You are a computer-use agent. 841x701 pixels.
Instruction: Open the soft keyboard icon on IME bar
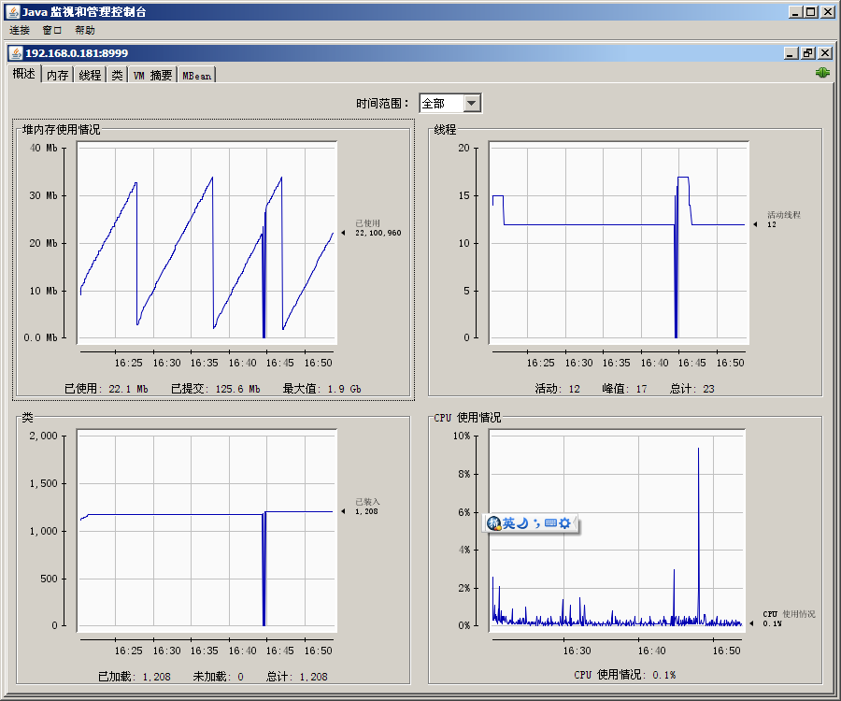[550, 523]
